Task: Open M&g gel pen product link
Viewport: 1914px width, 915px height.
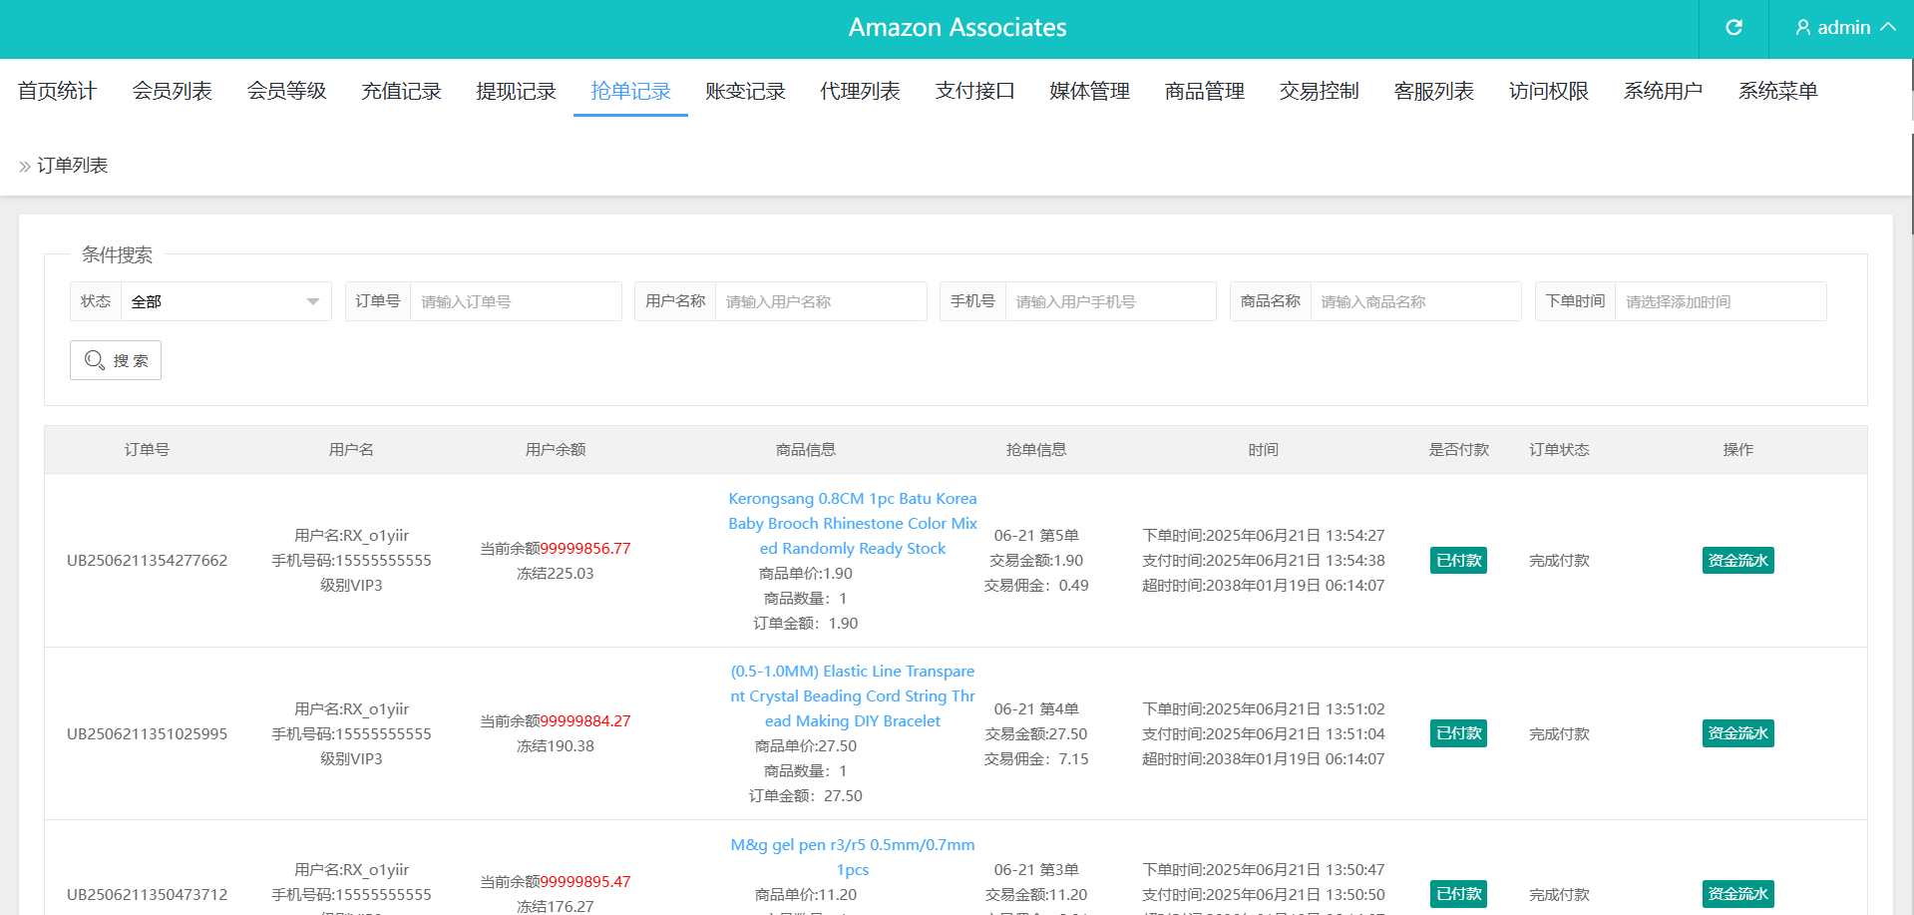Action: coord(853,857)
